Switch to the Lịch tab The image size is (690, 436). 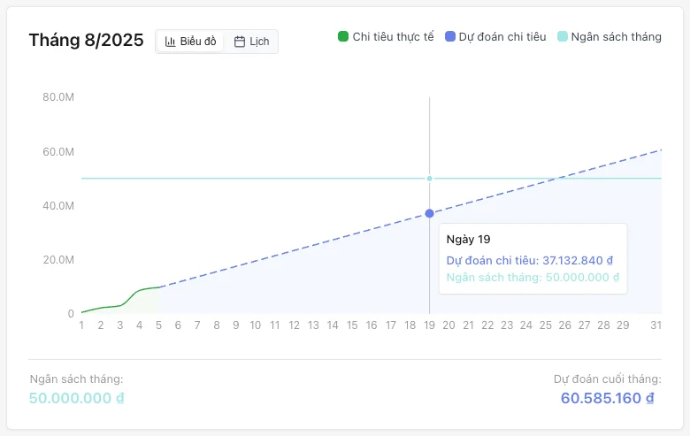pyautogui.click(x=251, y=42)
